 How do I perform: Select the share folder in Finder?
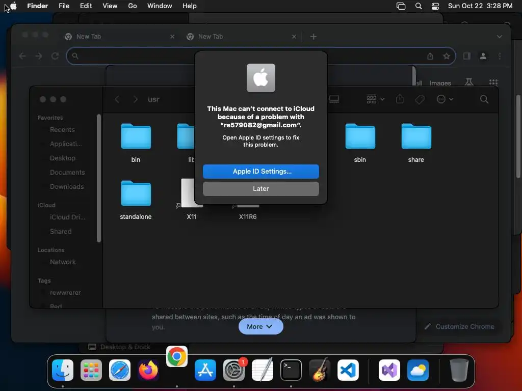tap(416, 136)
